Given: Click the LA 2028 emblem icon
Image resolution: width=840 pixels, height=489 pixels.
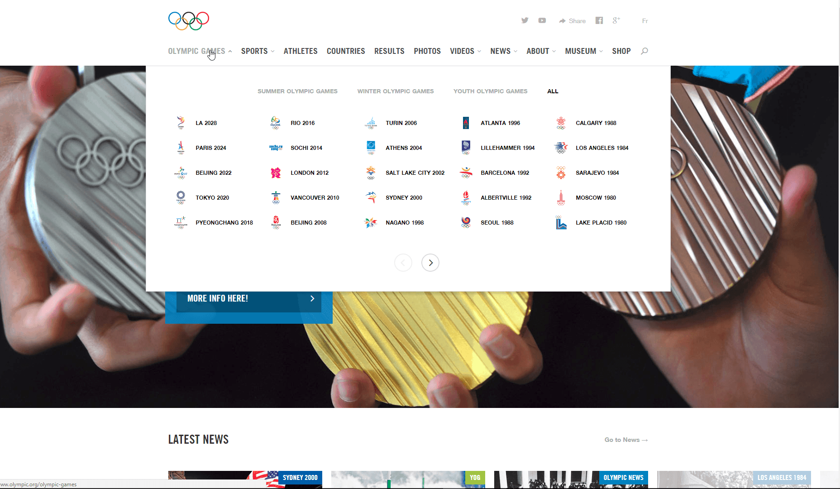Looking at the screenshot, I should pyautogui.click(x=181, y=123).
